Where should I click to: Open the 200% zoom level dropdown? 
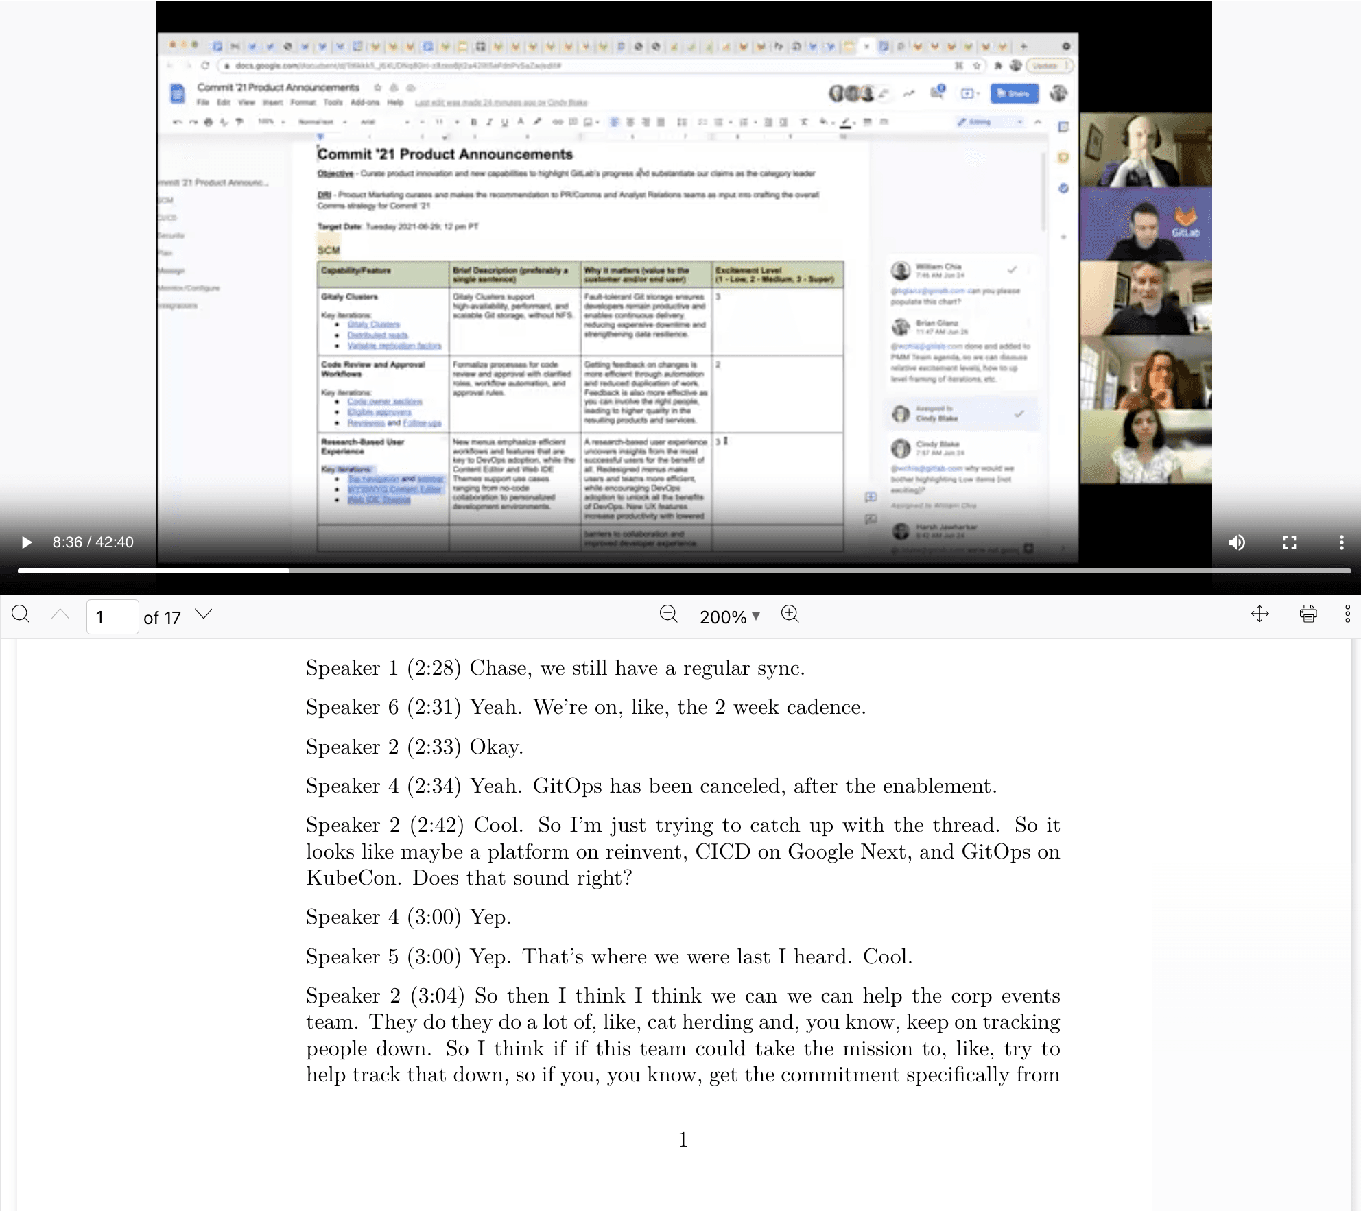coord(729,616)
